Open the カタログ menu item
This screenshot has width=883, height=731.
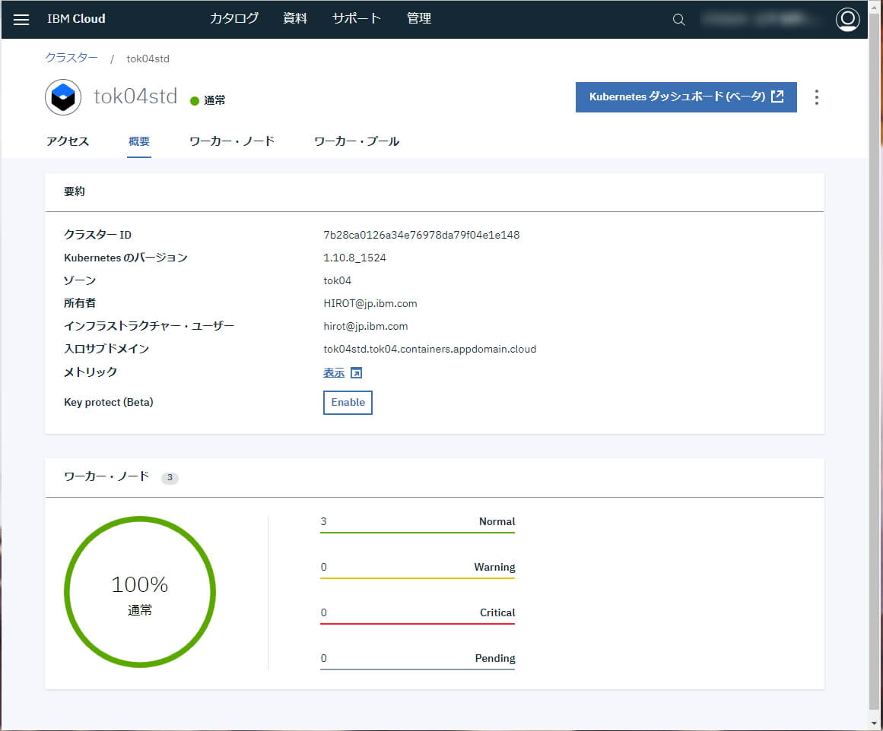click(234, 18)
